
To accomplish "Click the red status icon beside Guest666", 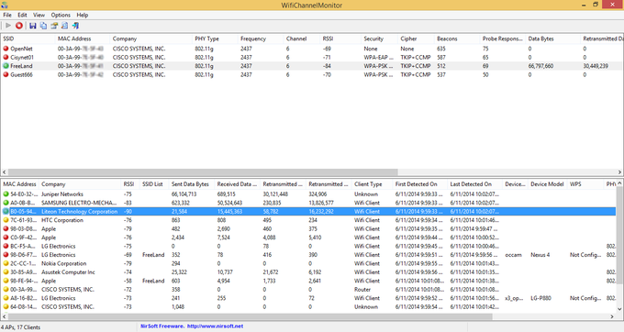I will (6, 74).
